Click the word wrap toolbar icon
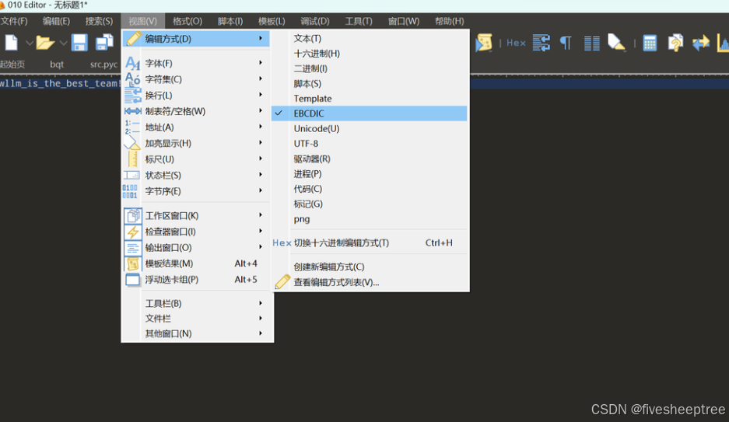The height and width of the screenshot is (422, 729). pos(541,43)
